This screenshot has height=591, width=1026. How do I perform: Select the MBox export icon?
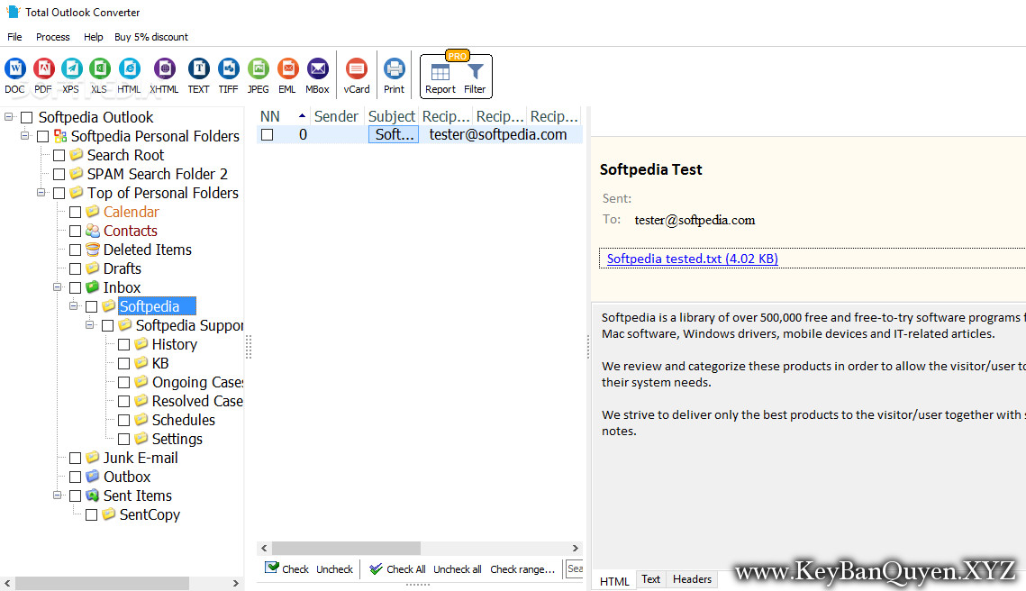(x=317, y=68)
